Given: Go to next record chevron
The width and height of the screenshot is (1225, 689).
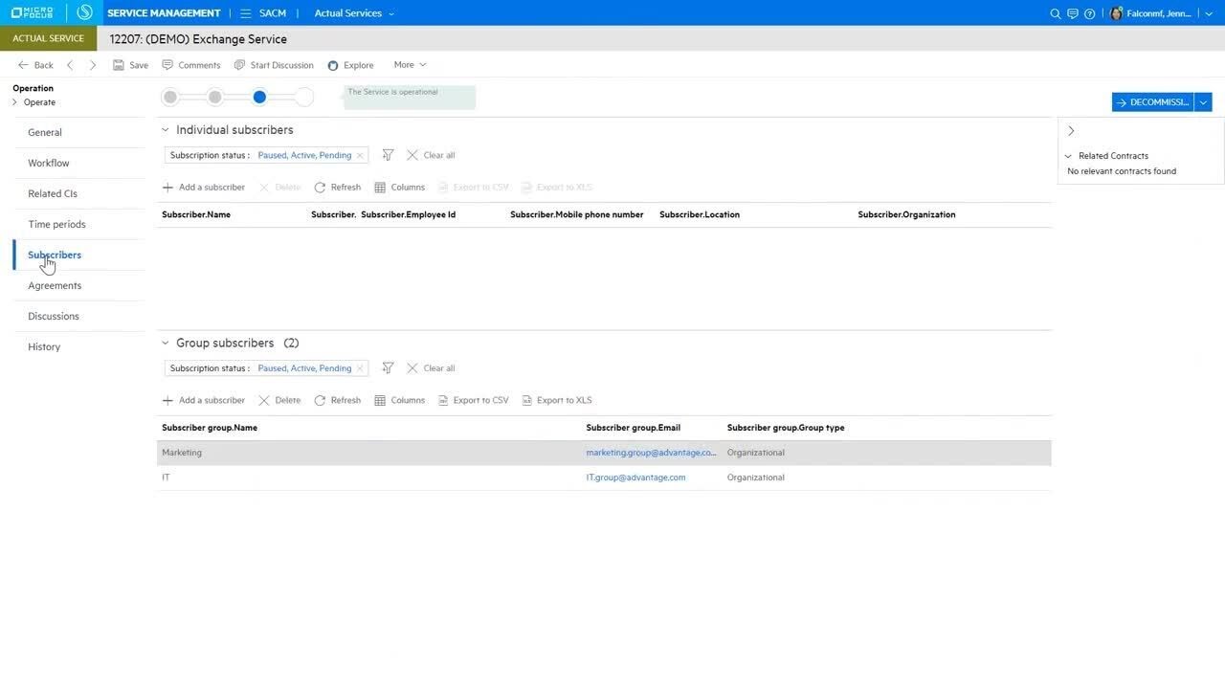Looking at the screenshot, I should click(93, 65).
